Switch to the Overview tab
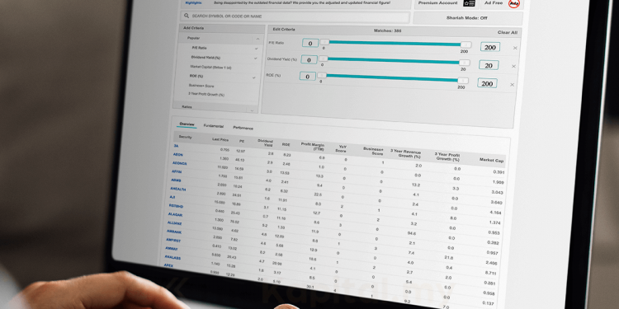Image resolution: width=619 pixels, height=309 pixels. [187, 124]
